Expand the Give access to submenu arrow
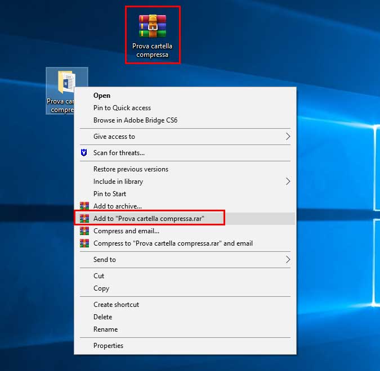Image resolution: width=380 pixels, height=371 pixels. [x=288, y=136]
